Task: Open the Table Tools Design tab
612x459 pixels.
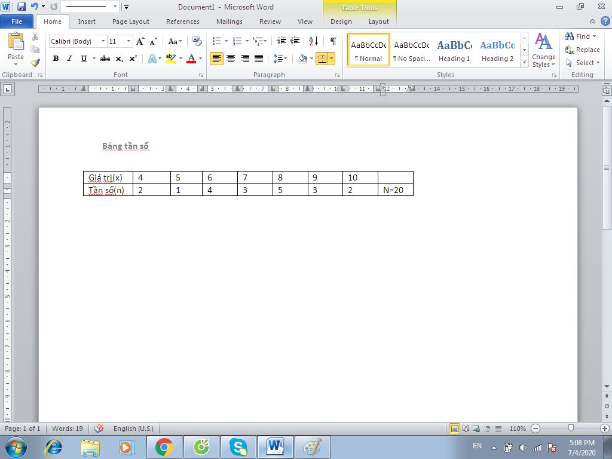Action: tap(341, 22)
